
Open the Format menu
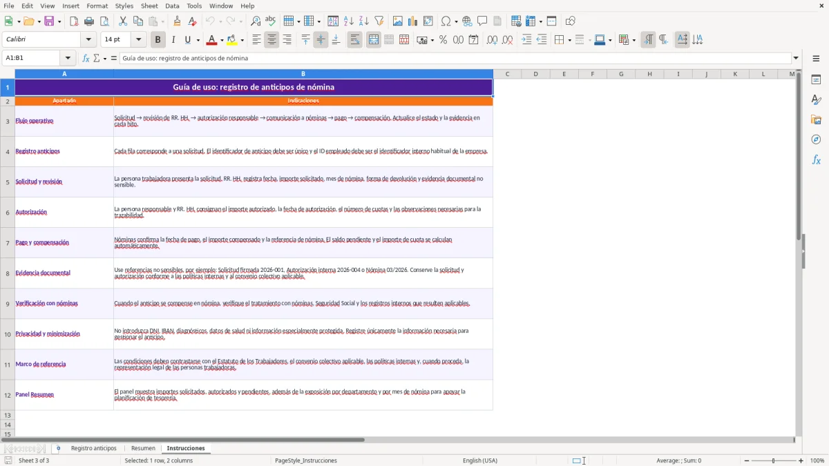point(97,6)
